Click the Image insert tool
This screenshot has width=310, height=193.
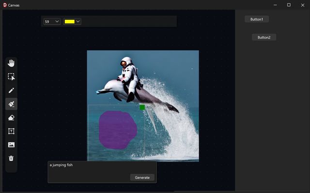coord(11,145)
